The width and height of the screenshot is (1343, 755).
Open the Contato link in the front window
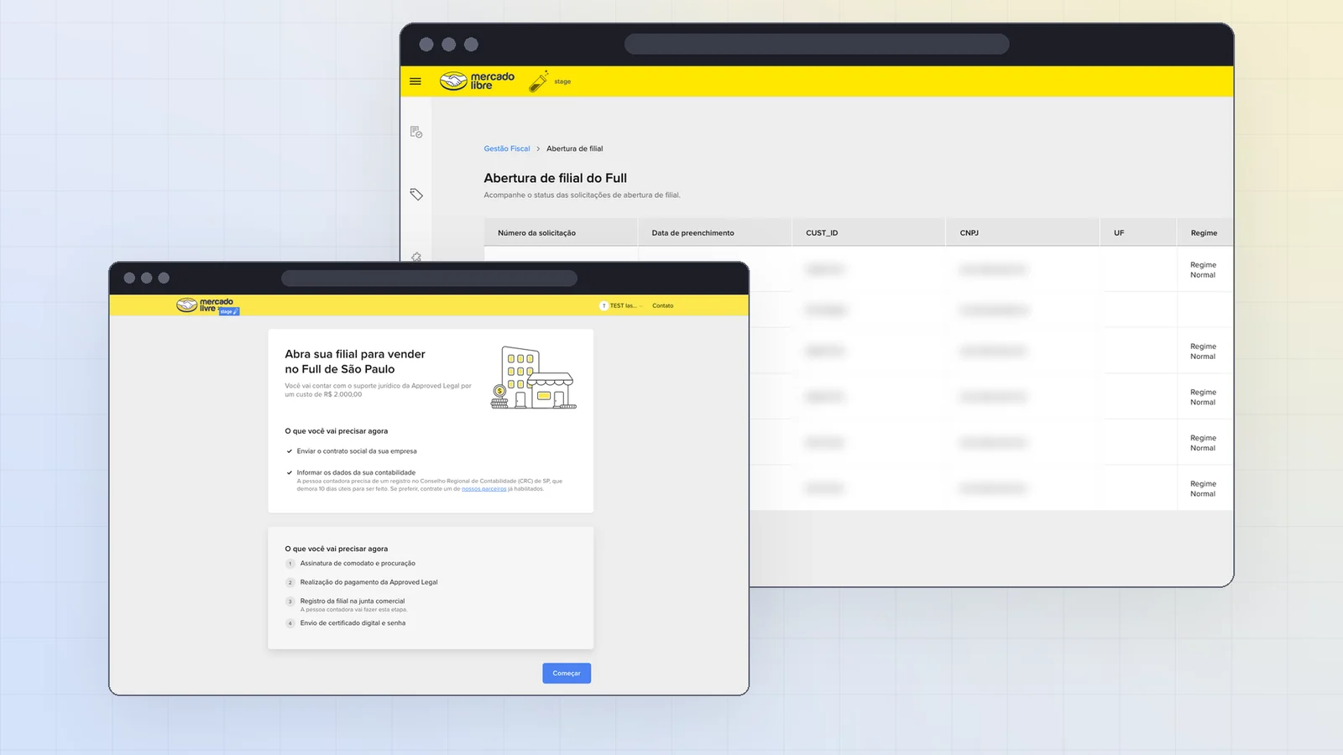[x=663, y=305]
